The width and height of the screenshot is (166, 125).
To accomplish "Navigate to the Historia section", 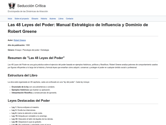I will click(44, 19).
